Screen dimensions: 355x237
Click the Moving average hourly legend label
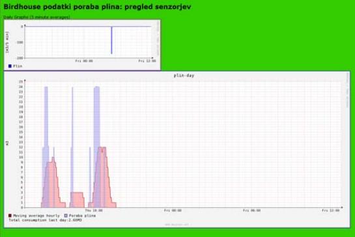point(36,216)
